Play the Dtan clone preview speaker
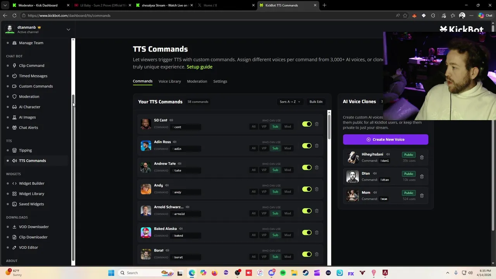Screen dimensions: 496x279 pyautogui.click(x=375, y=174)
